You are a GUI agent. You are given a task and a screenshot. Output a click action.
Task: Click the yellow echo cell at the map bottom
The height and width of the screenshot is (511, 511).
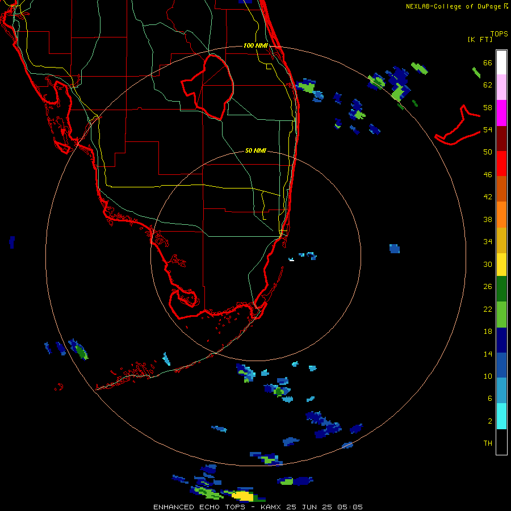[242, 496]
